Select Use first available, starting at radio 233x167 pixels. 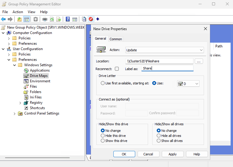click(x=103, y=83)
